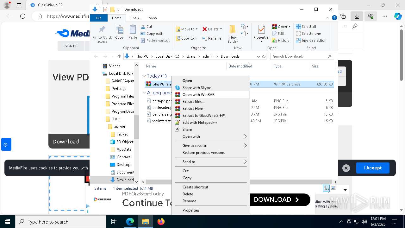The width and height of the screenshot is (405, 228).
Task: Click Copy path in ribbon
Action: [152, 34]
